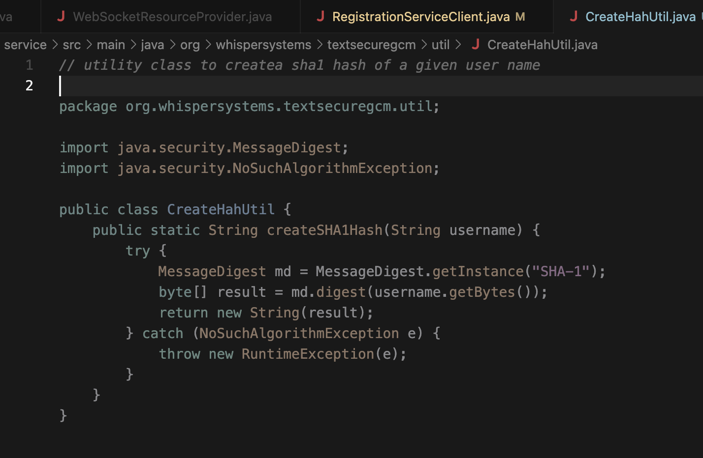Click Java icon on RegistrationServiceClient tab
The width and height of the screenshot is (703, 458).
pos(320,17)
